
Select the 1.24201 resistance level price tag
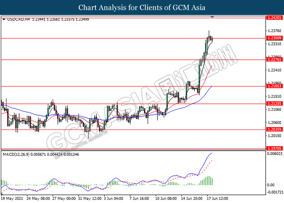point(273,18)
